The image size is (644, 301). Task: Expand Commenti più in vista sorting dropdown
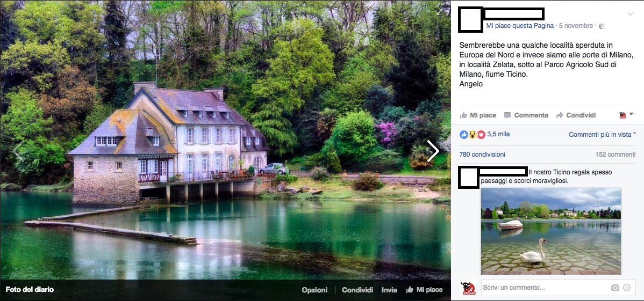[603, 134]
